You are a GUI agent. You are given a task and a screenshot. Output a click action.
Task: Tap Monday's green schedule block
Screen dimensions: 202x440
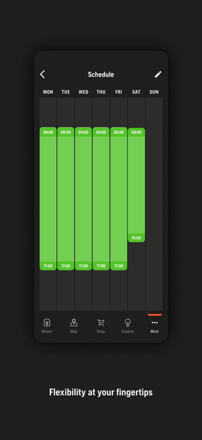coord(48,199)
